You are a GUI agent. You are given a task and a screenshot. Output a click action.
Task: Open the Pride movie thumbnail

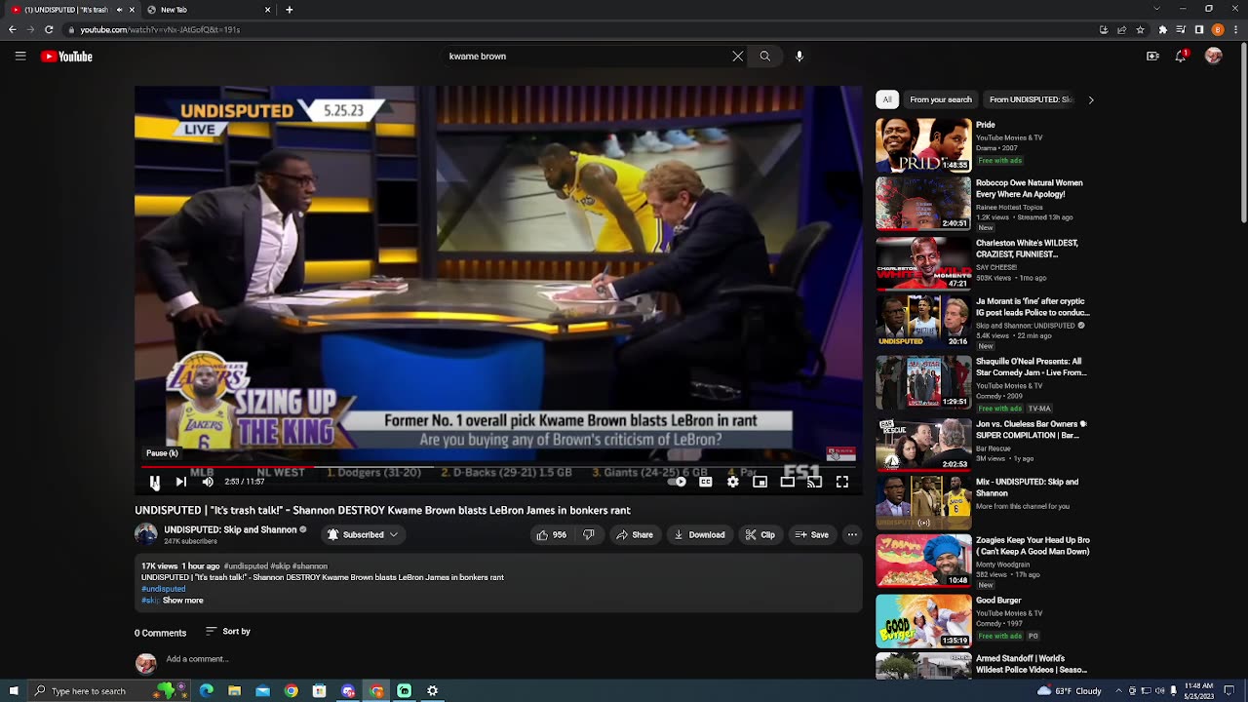923,145
